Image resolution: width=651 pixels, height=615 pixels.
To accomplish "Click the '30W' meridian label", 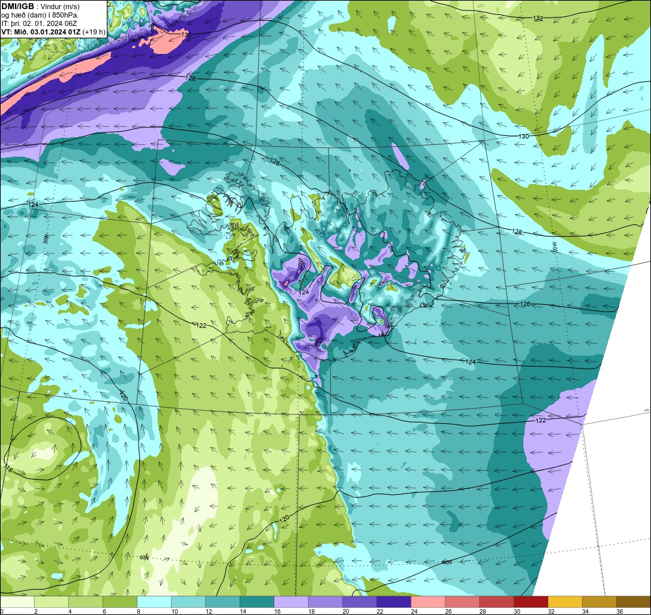I will (x=46, y=239).
